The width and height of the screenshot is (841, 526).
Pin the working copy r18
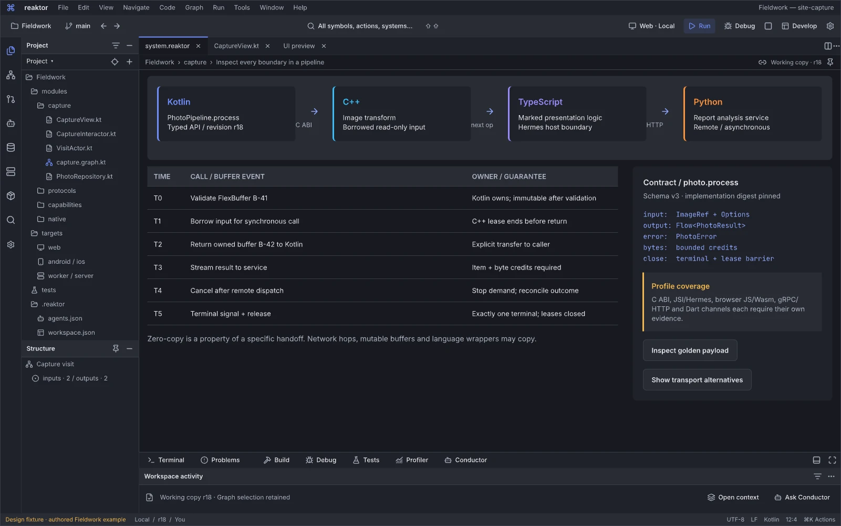click(x=830, y=62)
